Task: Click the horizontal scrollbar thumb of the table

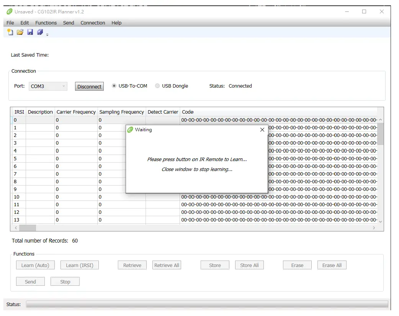Action: pyautogui.click(x=28, y=228)
